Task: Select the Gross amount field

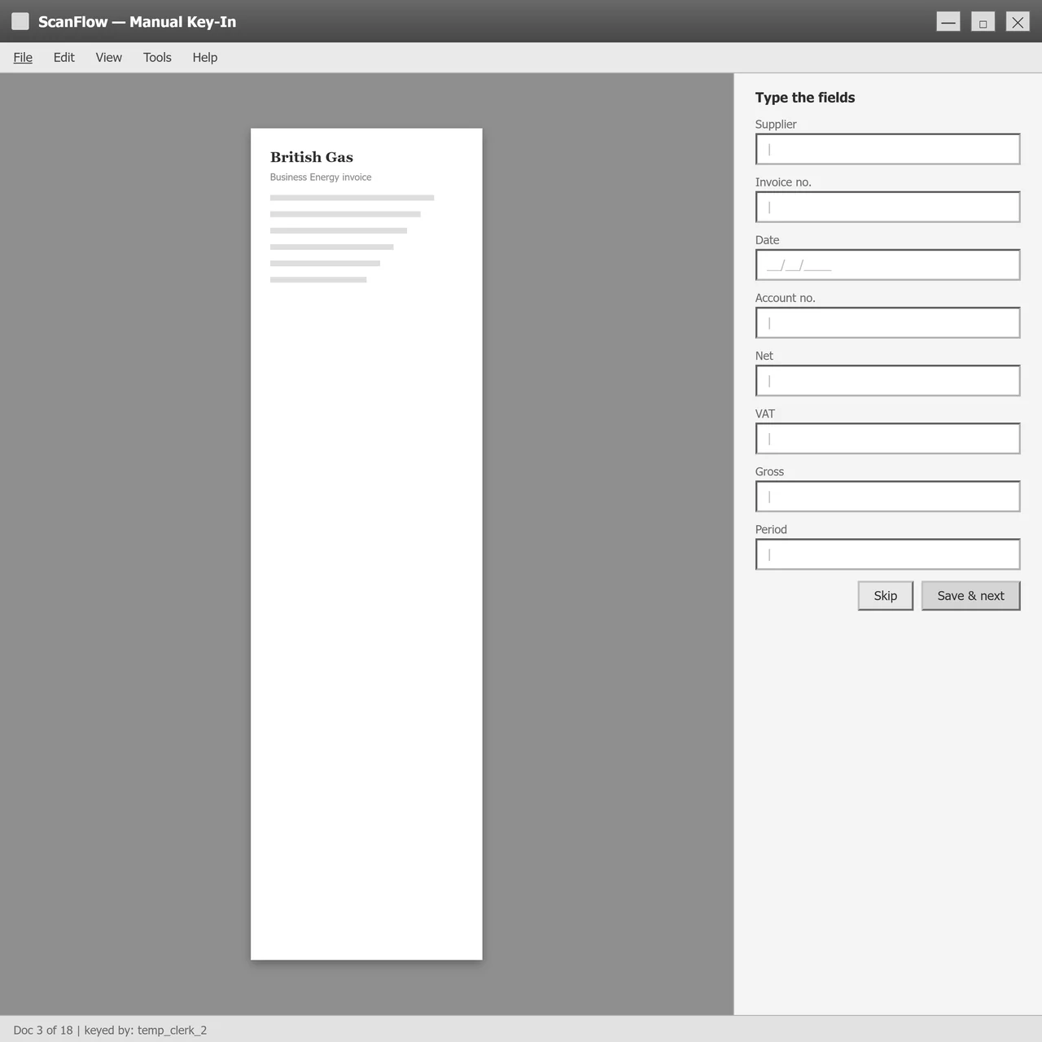Action: (887, 496)
